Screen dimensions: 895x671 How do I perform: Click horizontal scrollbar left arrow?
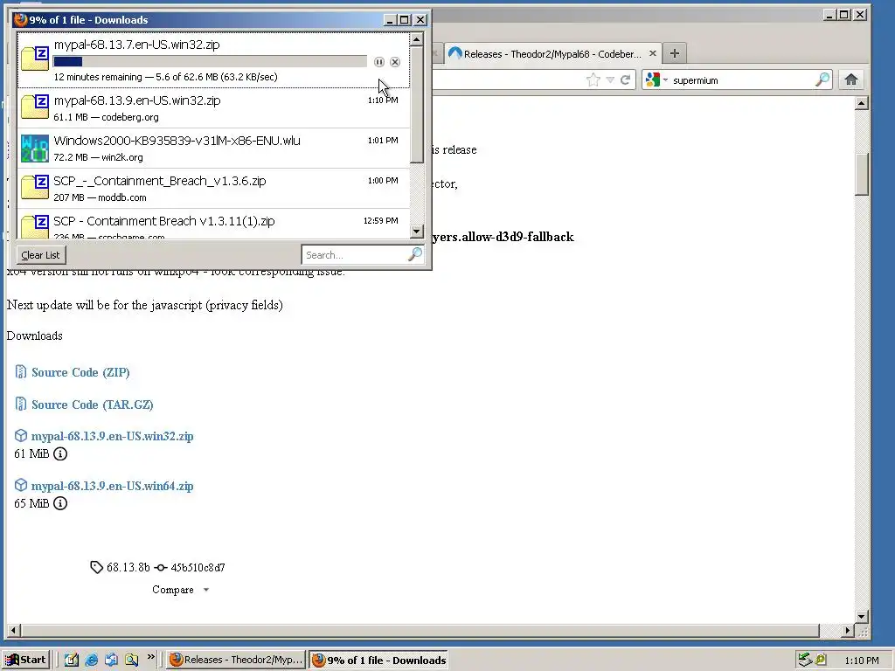(14, 631)
